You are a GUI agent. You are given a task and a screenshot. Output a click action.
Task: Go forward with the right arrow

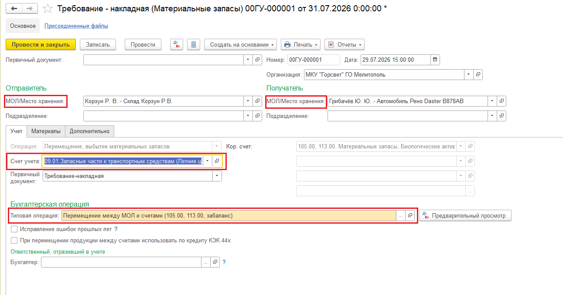pos(29,8)
